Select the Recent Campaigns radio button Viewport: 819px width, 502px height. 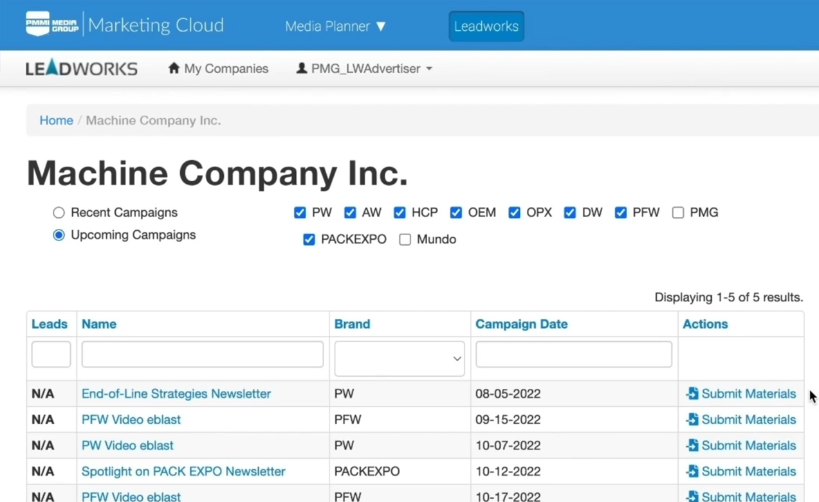(x=59, y=212)
